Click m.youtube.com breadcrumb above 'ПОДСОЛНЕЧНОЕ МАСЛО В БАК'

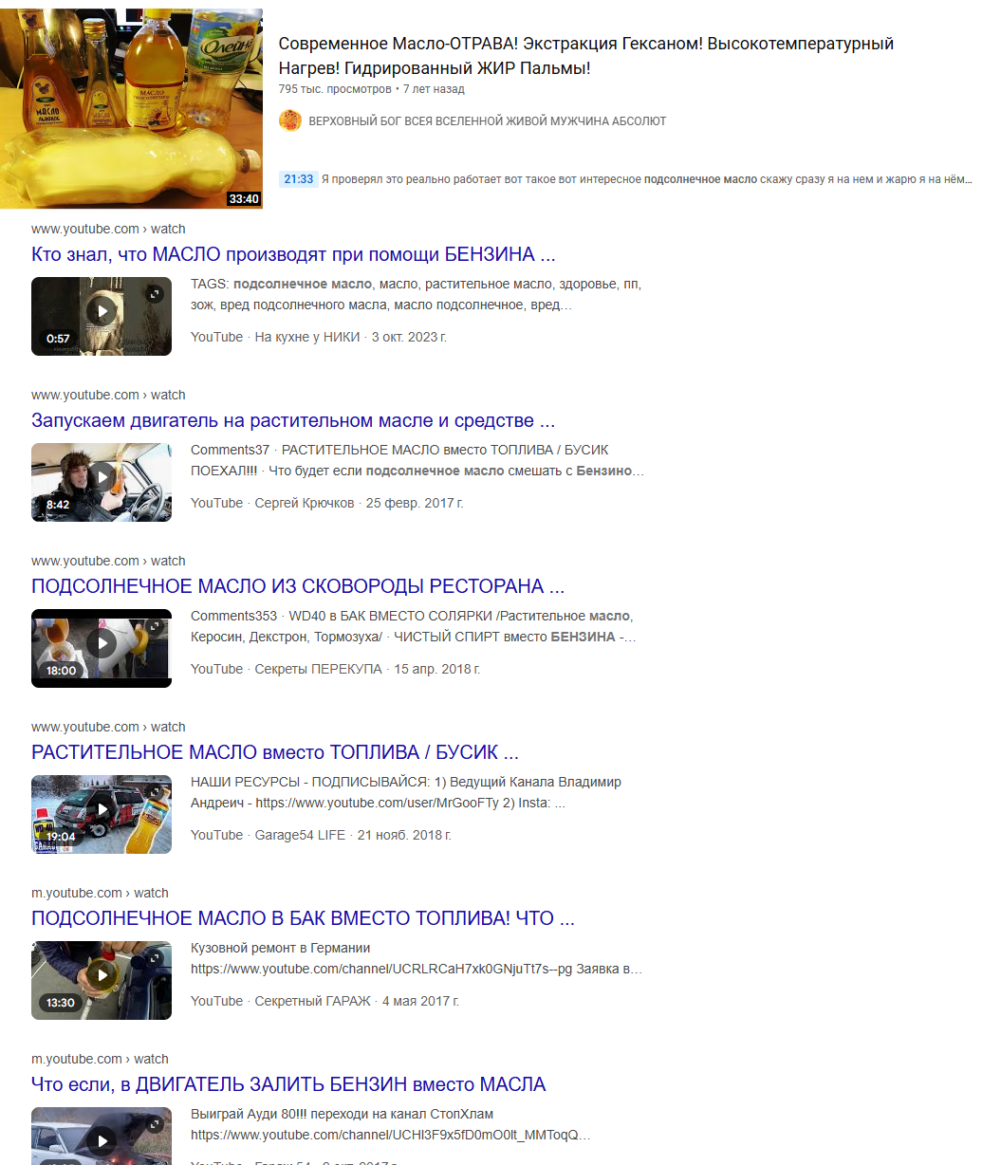[x=100, y=893]
